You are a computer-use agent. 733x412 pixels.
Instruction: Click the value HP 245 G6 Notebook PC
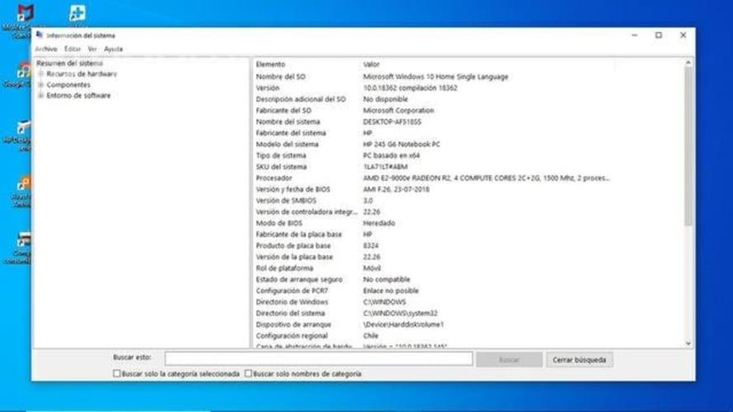click(401, 144)
